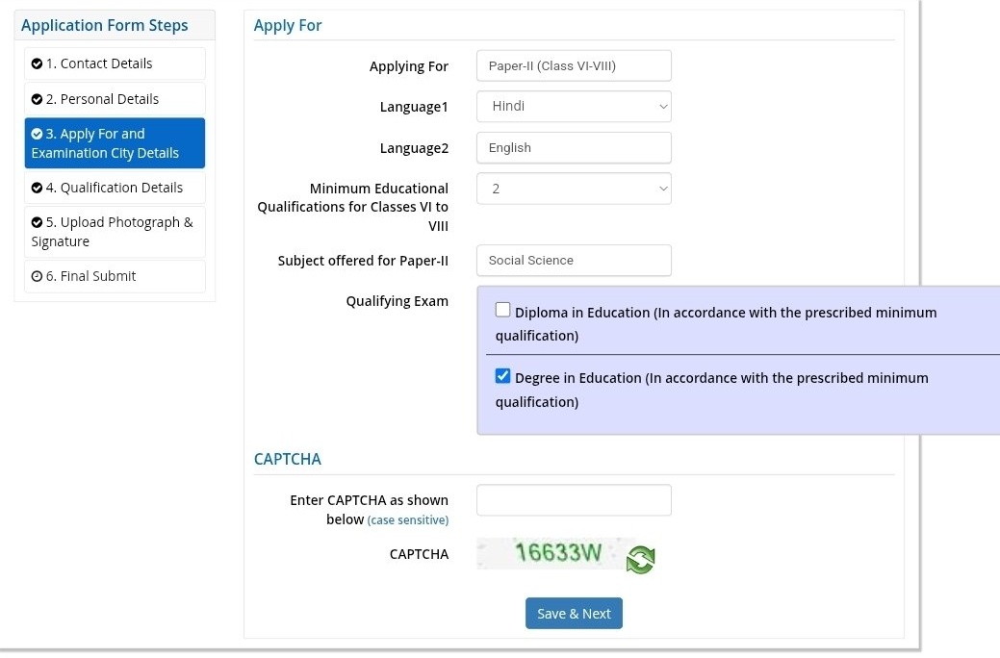
Task: Click the Applying For Paper-II field
Action: point(574,65)
